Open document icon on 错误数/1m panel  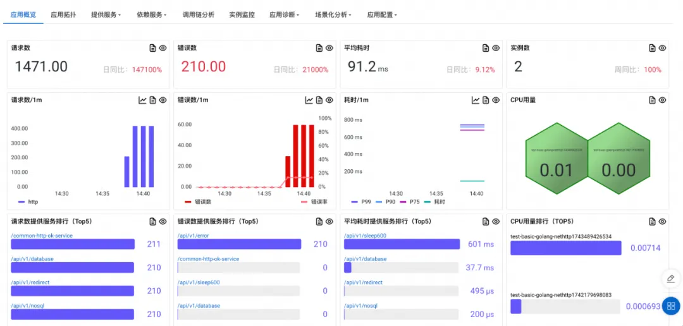click(x=319, y=100)
